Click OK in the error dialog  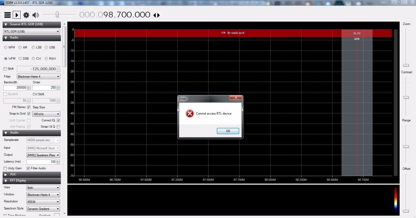point(228,131)
